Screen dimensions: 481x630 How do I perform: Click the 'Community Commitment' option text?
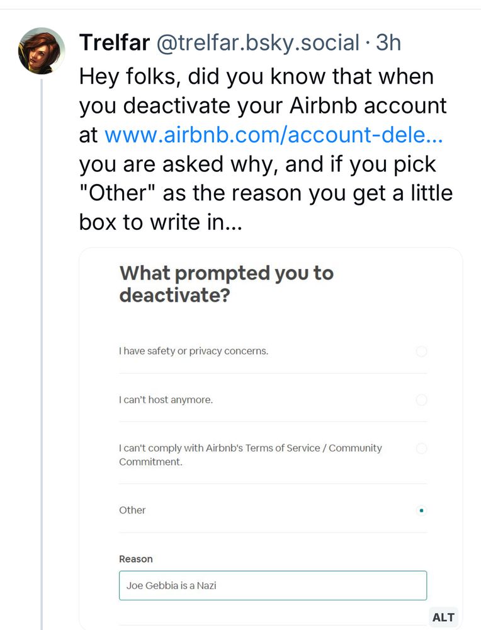coord(250,455)
